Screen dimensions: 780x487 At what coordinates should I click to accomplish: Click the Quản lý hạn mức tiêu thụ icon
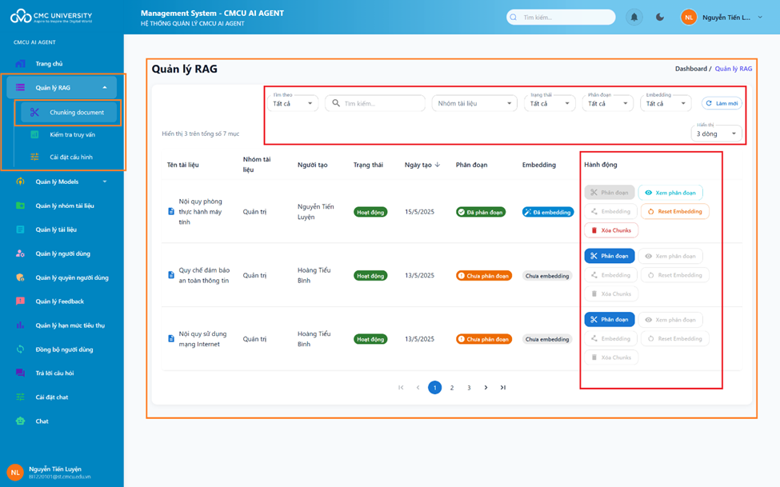(21, 325)
